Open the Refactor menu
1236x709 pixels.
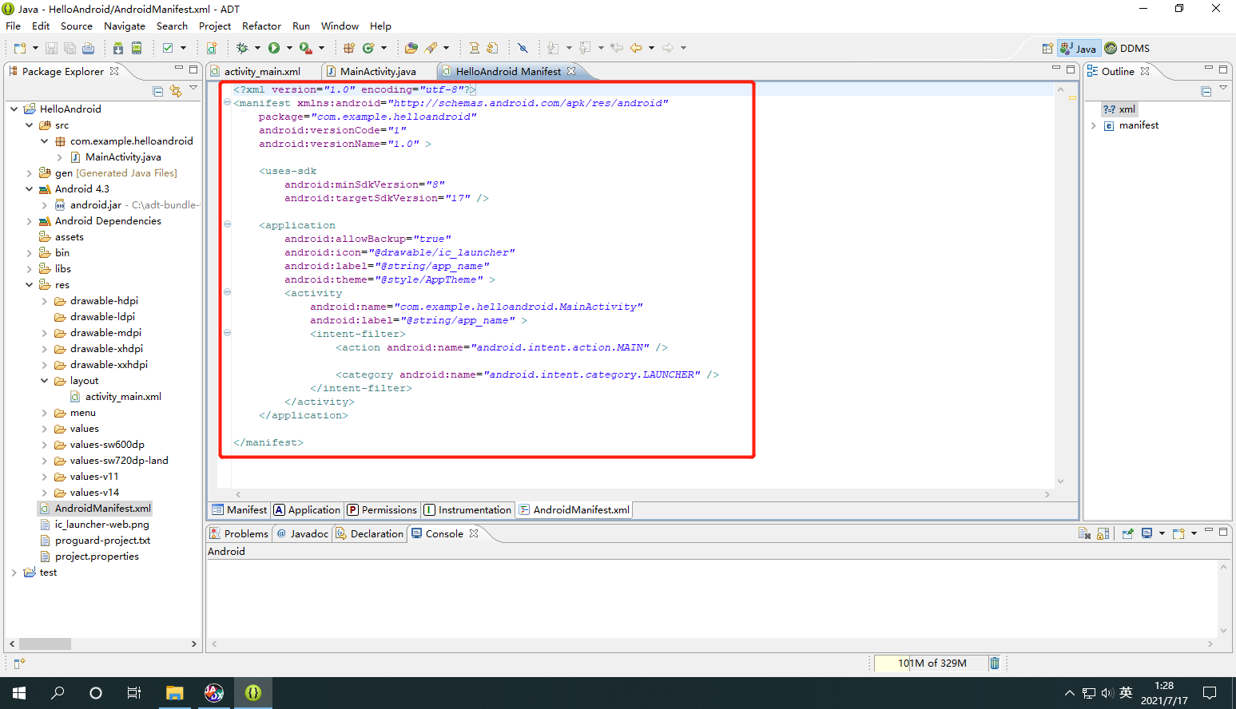tap(262, 26)
